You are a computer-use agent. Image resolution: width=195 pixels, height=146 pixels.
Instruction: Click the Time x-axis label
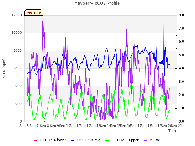pos(172,130)
